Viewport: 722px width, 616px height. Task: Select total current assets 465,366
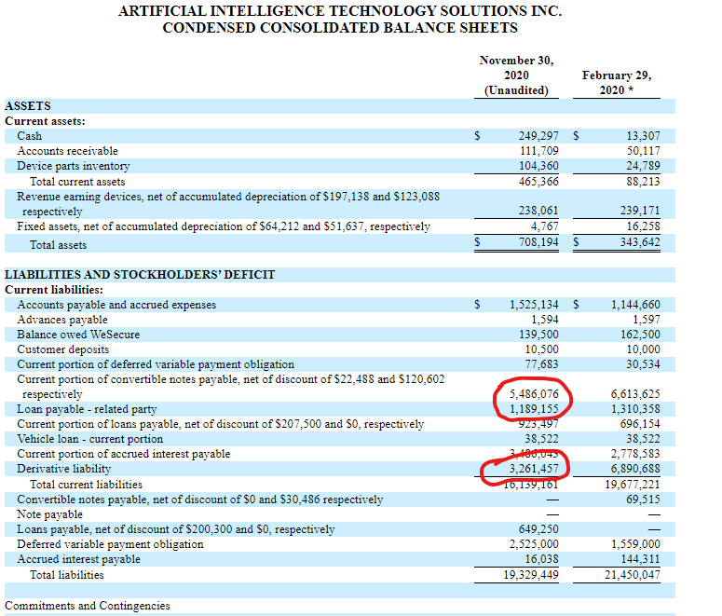(x=538, y=182)
